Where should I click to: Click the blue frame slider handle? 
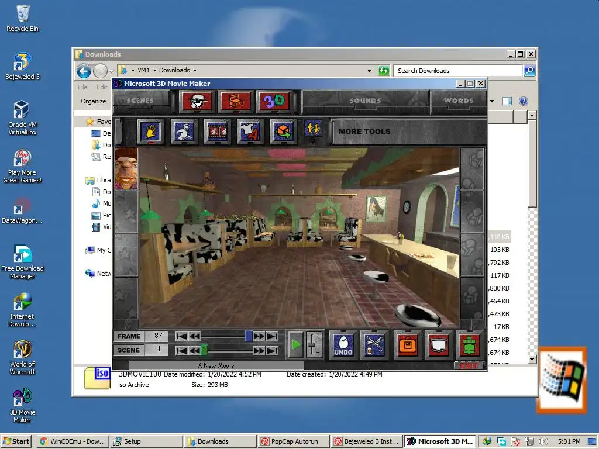pos(249,336)
